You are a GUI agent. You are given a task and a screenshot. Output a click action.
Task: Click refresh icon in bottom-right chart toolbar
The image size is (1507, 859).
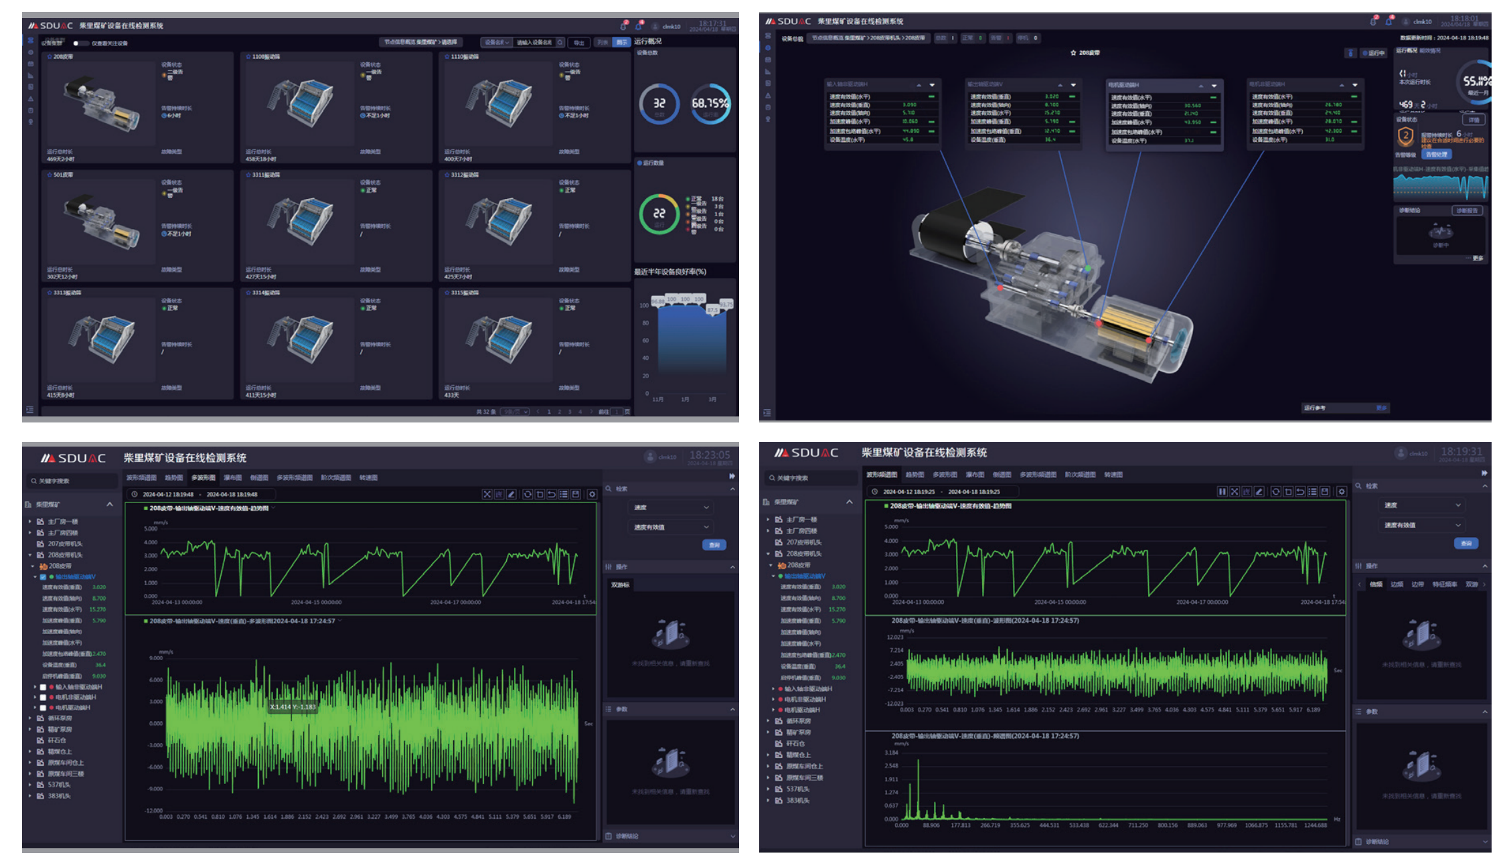coord(1275,491)
